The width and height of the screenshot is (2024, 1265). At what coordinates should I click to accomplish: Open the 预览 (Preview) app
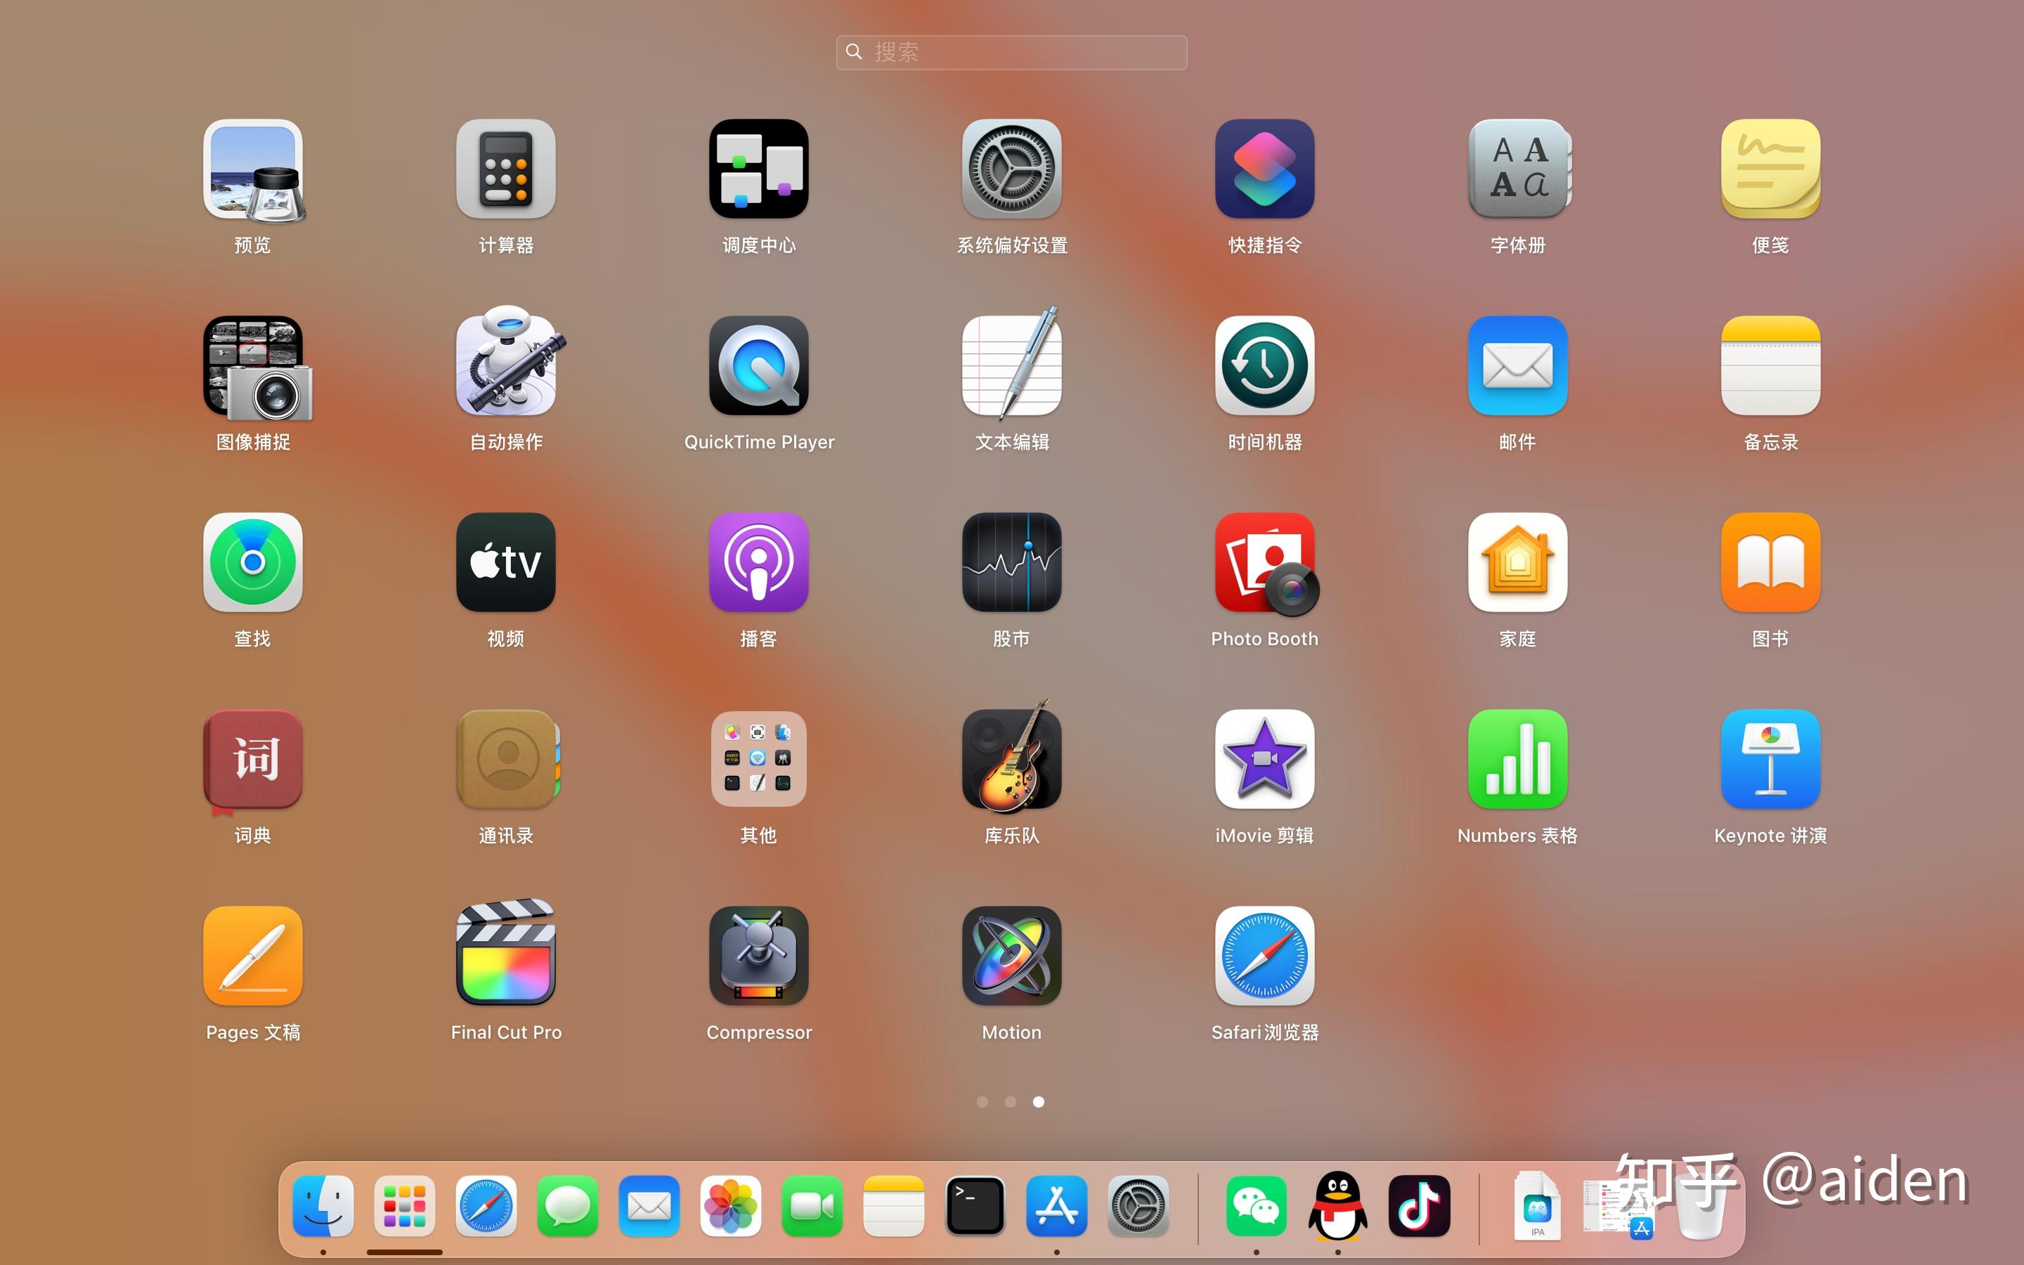(252, 170)
